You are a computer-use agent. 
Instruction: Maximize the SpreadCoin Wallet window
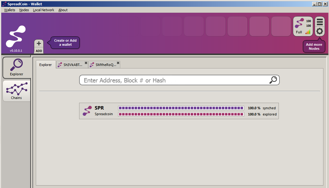(319, 4)
